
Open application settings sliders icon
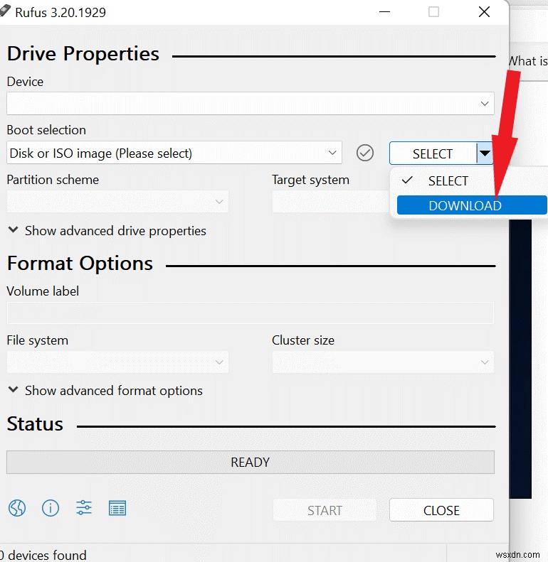pos(84,508)
